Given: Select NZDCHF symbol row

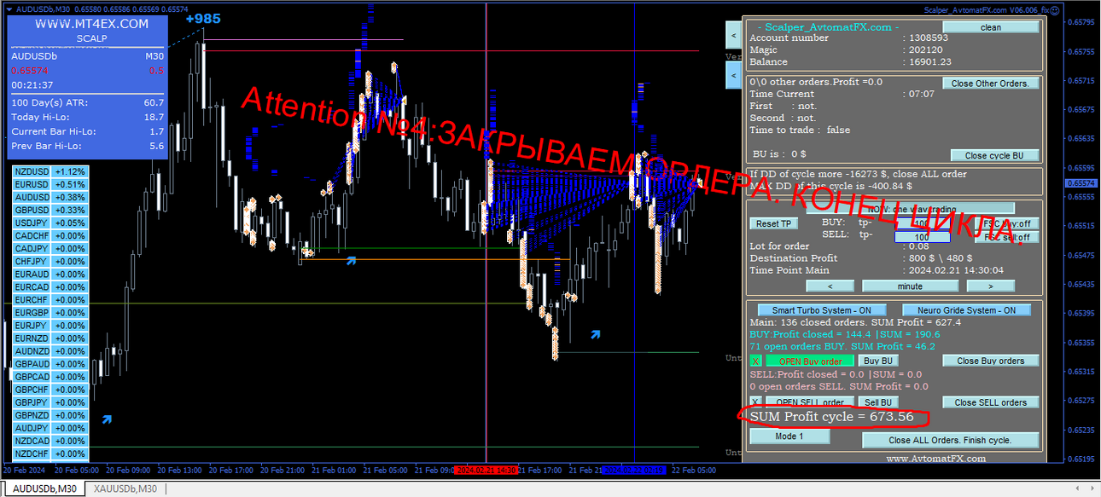Looking at the screenshot, I should (x=50, y=454).
